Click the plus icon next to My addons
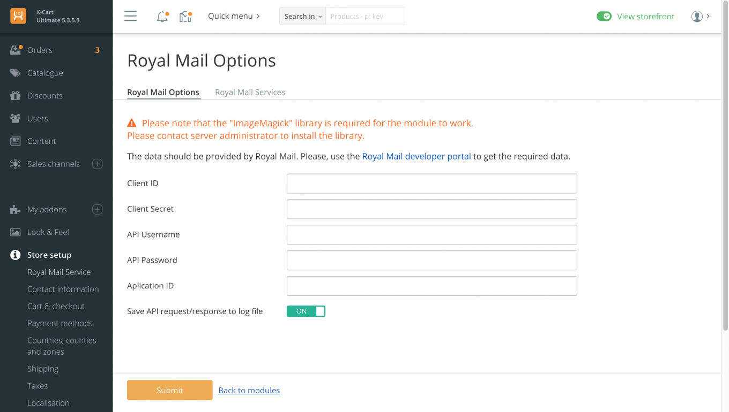 click(98, 209)
